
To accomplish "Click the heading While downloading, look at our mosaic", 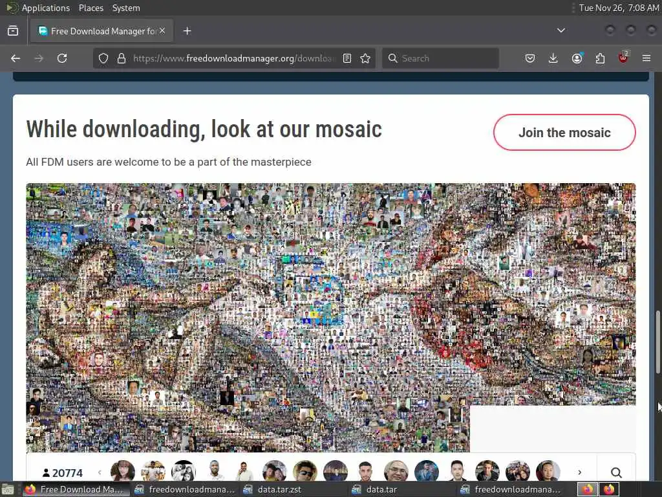I will point(204,129).
